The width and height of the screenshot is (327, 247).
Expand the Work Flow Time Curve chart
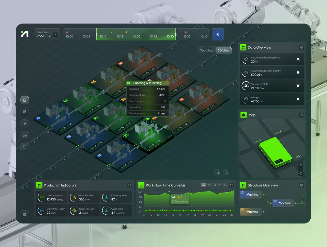point(232,185)
